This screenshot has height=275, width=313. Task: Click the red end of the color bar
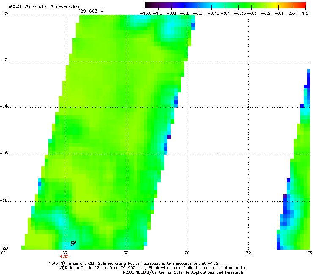[303, 5]
